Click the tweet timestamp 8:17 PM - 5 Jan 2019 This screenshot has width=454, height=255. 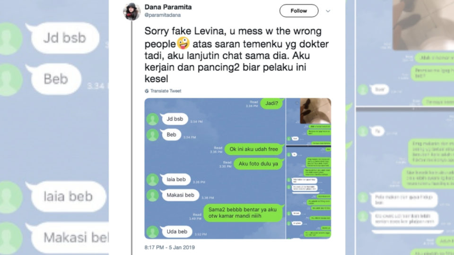click(x=170, y=247)
